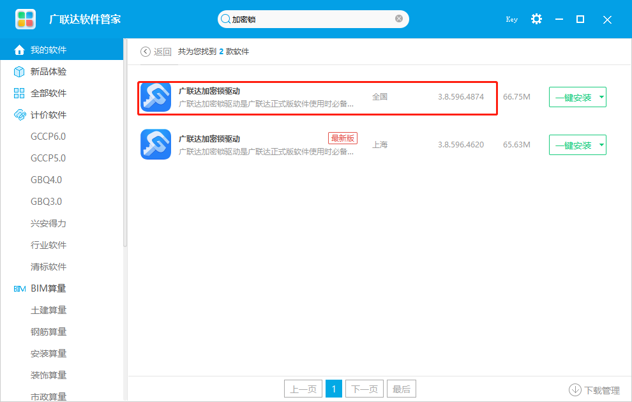The width and height of the screenshot is (632, 402).
Task: Open 新品体验 section
Action: (49, 71)
